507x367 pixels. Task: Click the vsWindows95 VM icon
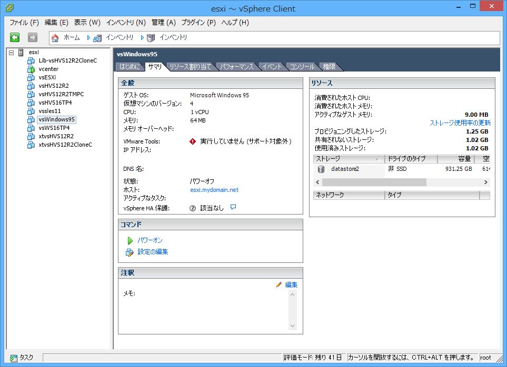point(31,119)
